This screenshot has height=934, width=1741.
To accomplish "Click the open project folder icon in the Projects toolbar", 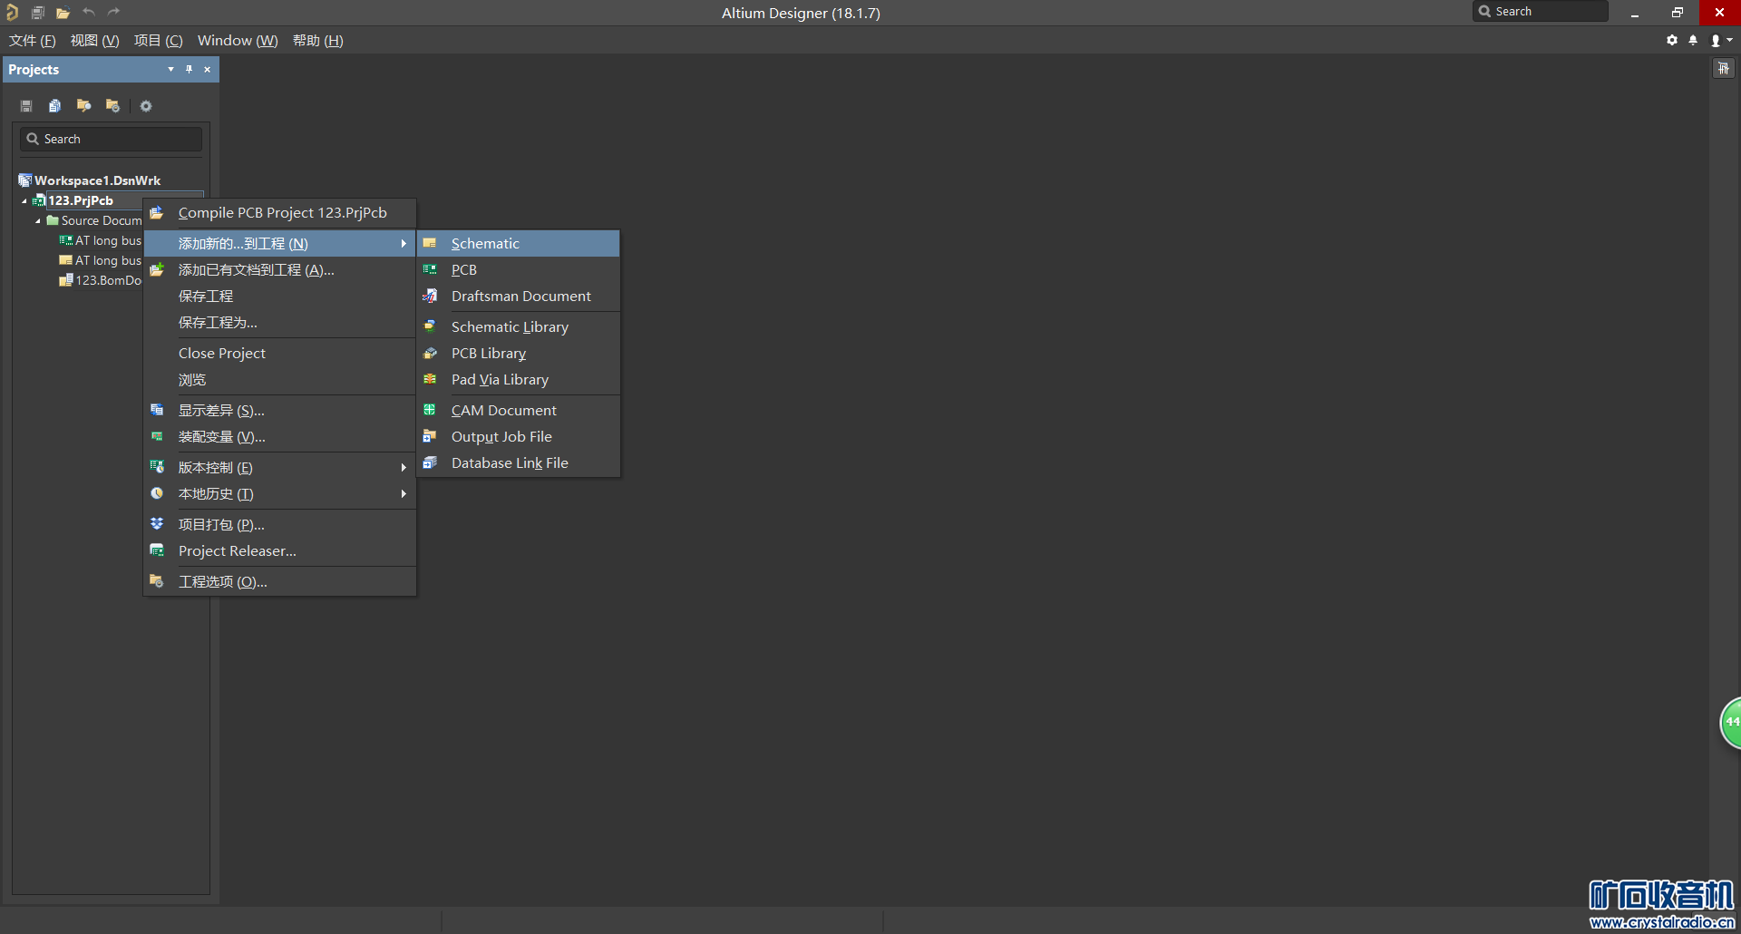I will pyautogui.click(x=83, y=106).
